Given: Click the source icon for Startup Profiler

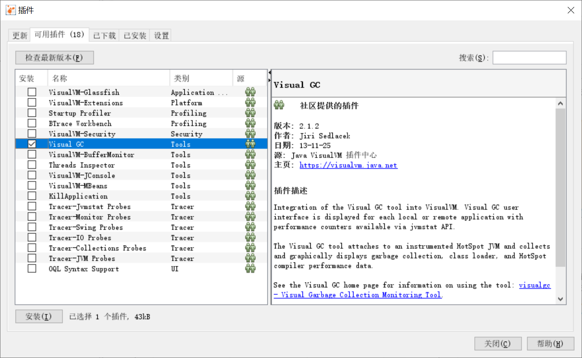Looking at the screenshot, I should [250, 113].
